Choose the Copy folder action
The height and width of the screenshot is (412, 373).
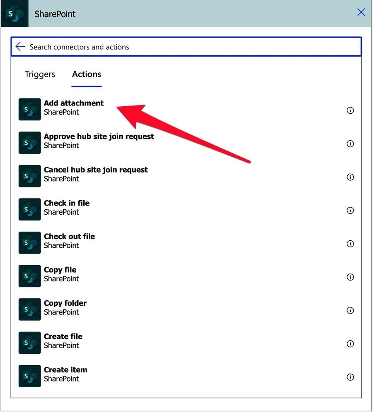[x=65, y=303]
